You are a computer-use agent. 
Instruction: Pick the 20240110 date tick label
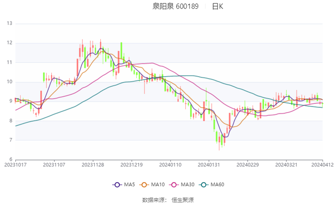[170, 164]
